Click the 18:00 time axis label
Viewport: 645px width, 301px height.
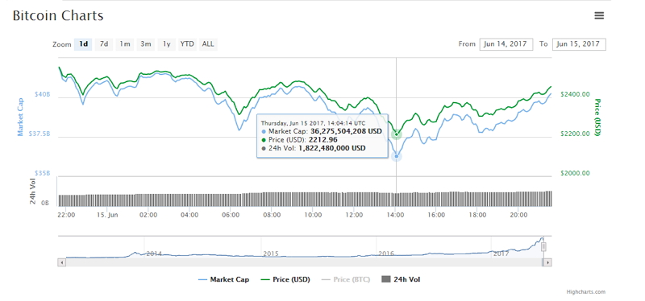pyautogui.click(x=477, y=215)
